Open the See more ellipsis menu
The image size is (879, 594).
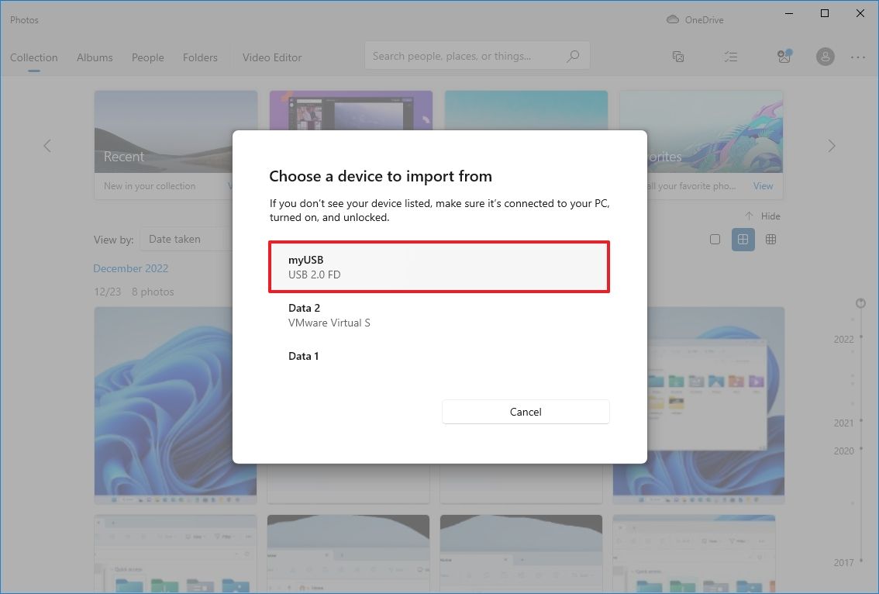tap(857, 57)
